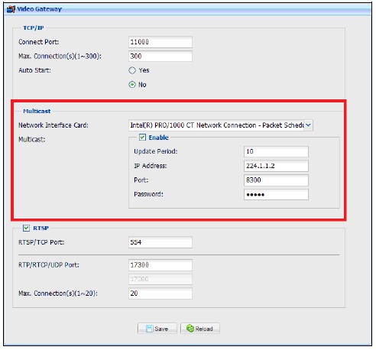Click the Save button
The width and height of the screenshot is (376, 350).
(x=157, y=329)
